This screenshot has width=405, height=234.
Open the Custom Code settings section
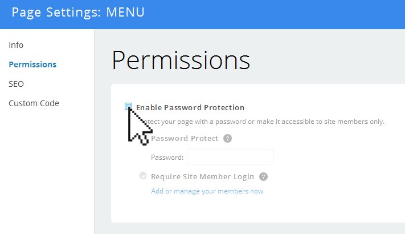tap(34, 103)
